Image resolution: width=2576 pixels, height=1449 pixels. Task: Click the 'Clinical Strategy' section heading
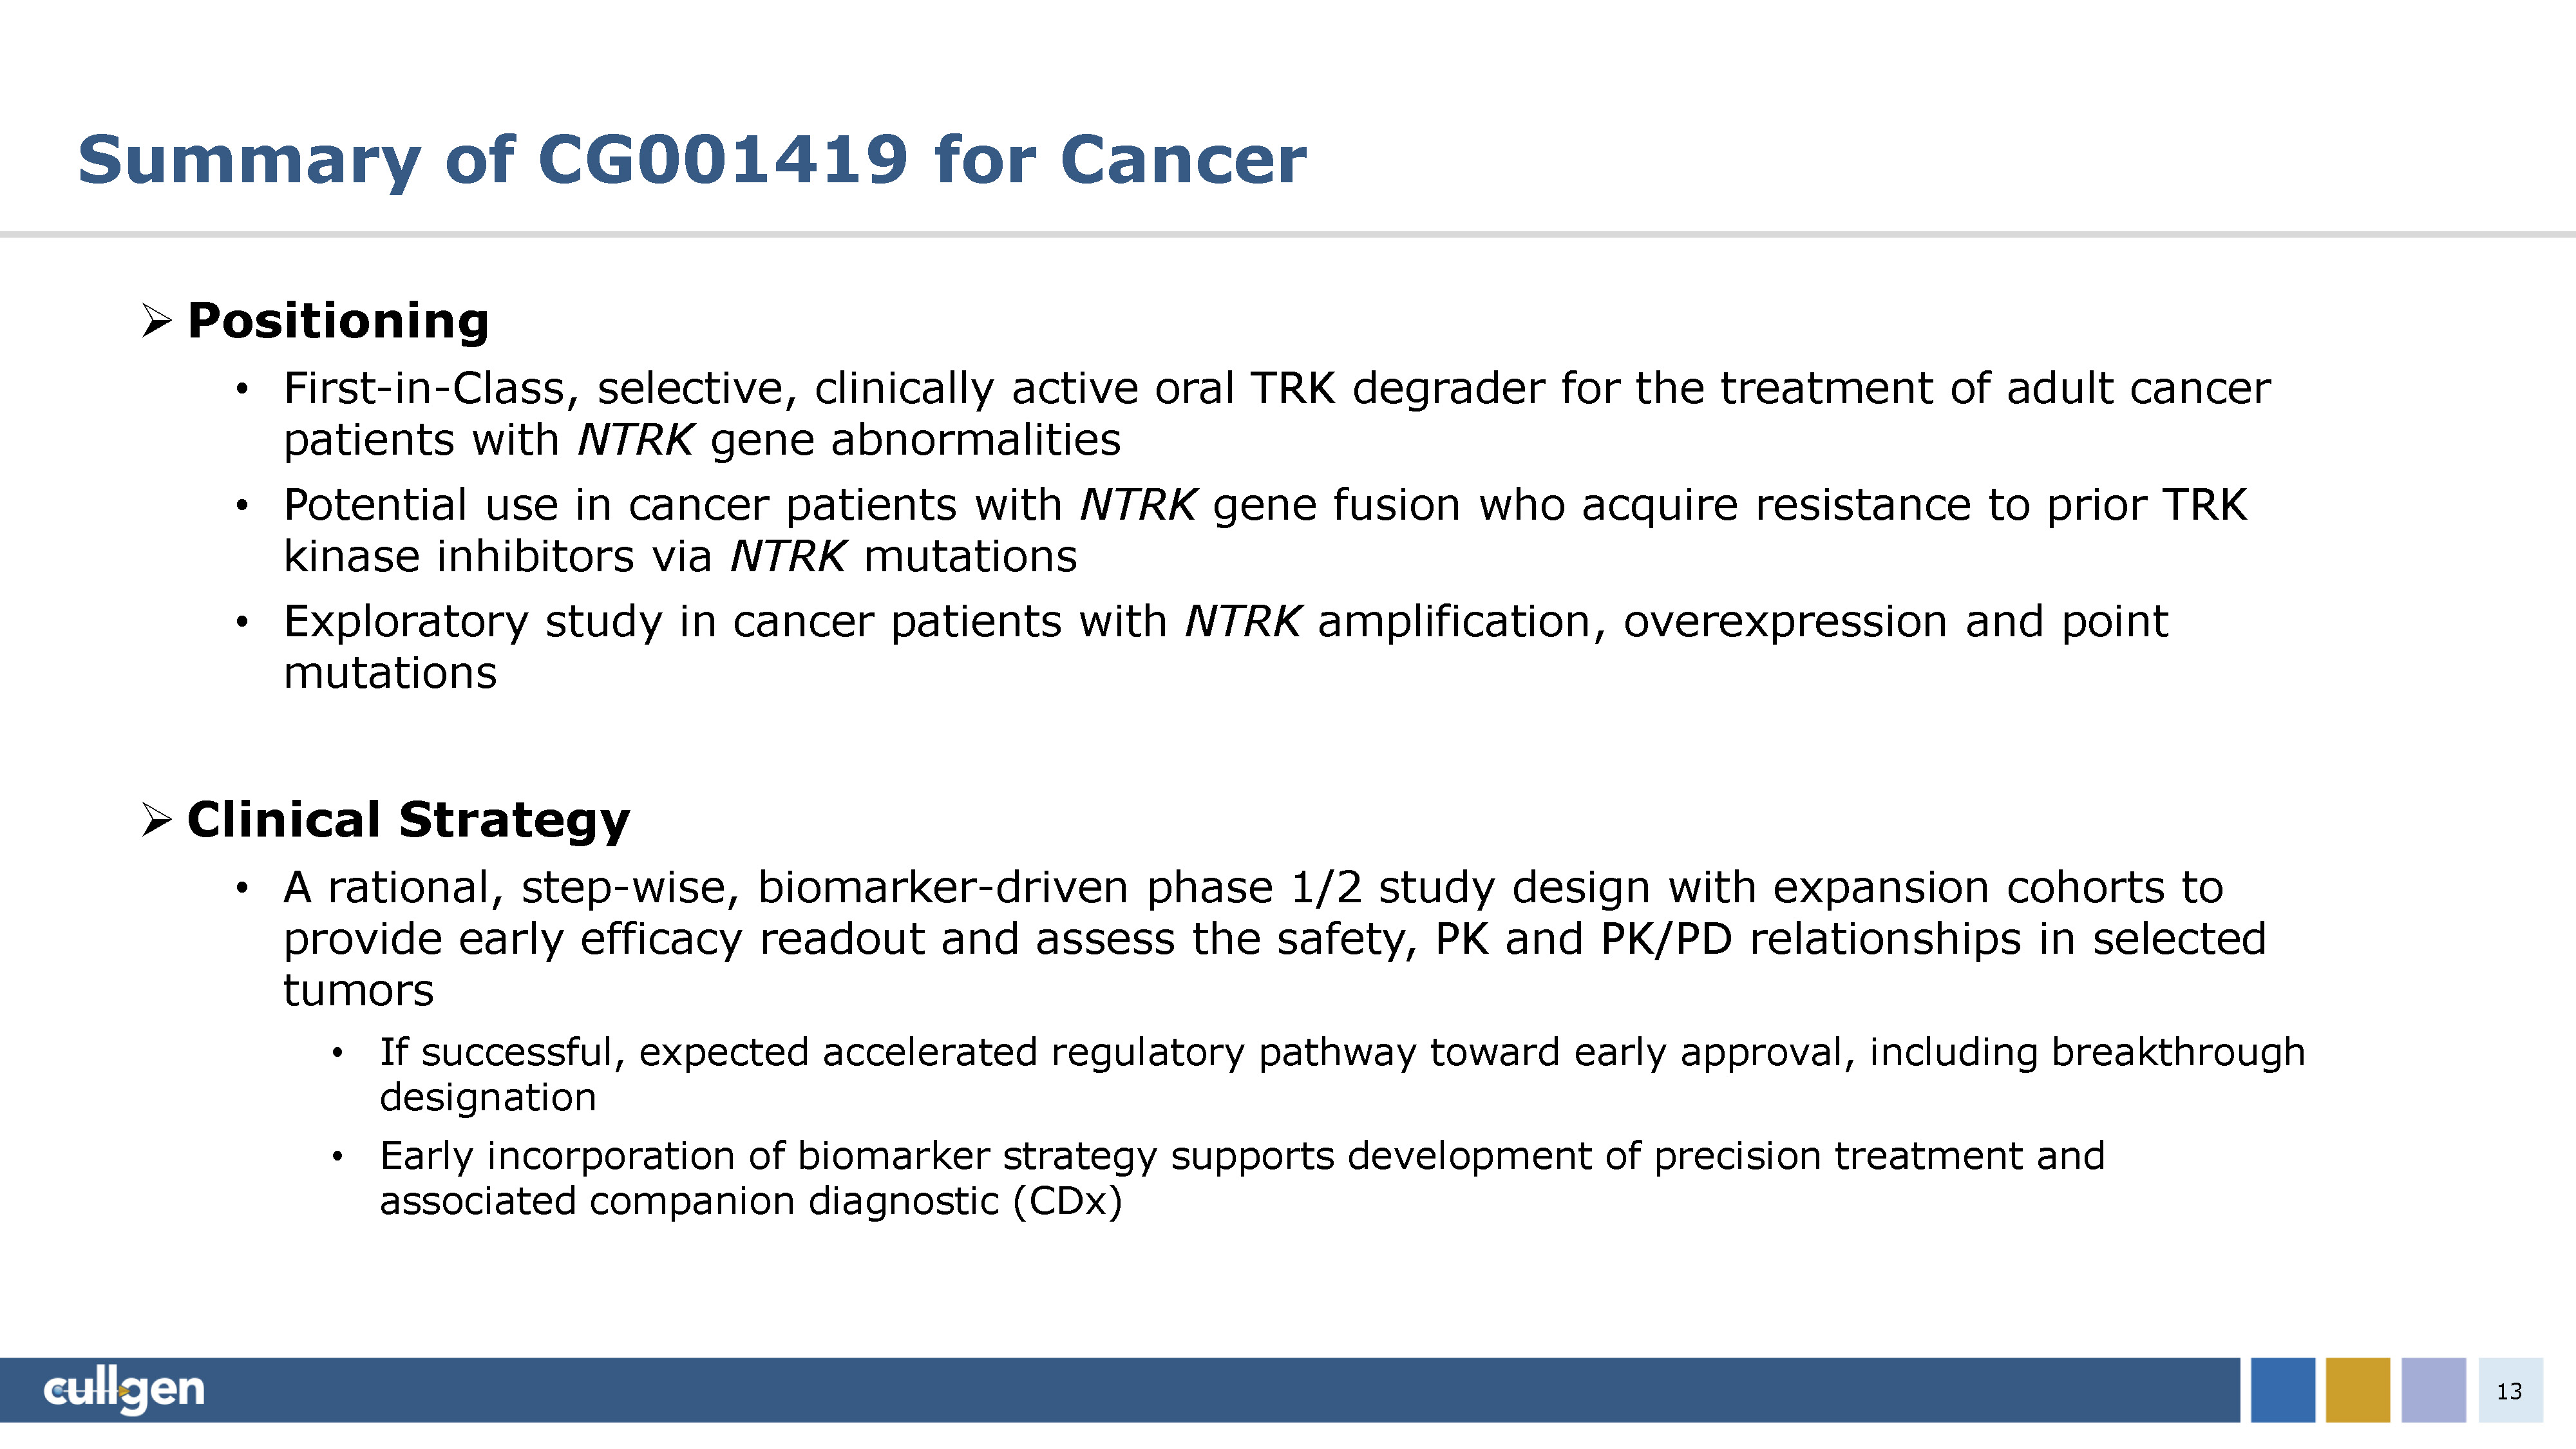pos(408,820)
